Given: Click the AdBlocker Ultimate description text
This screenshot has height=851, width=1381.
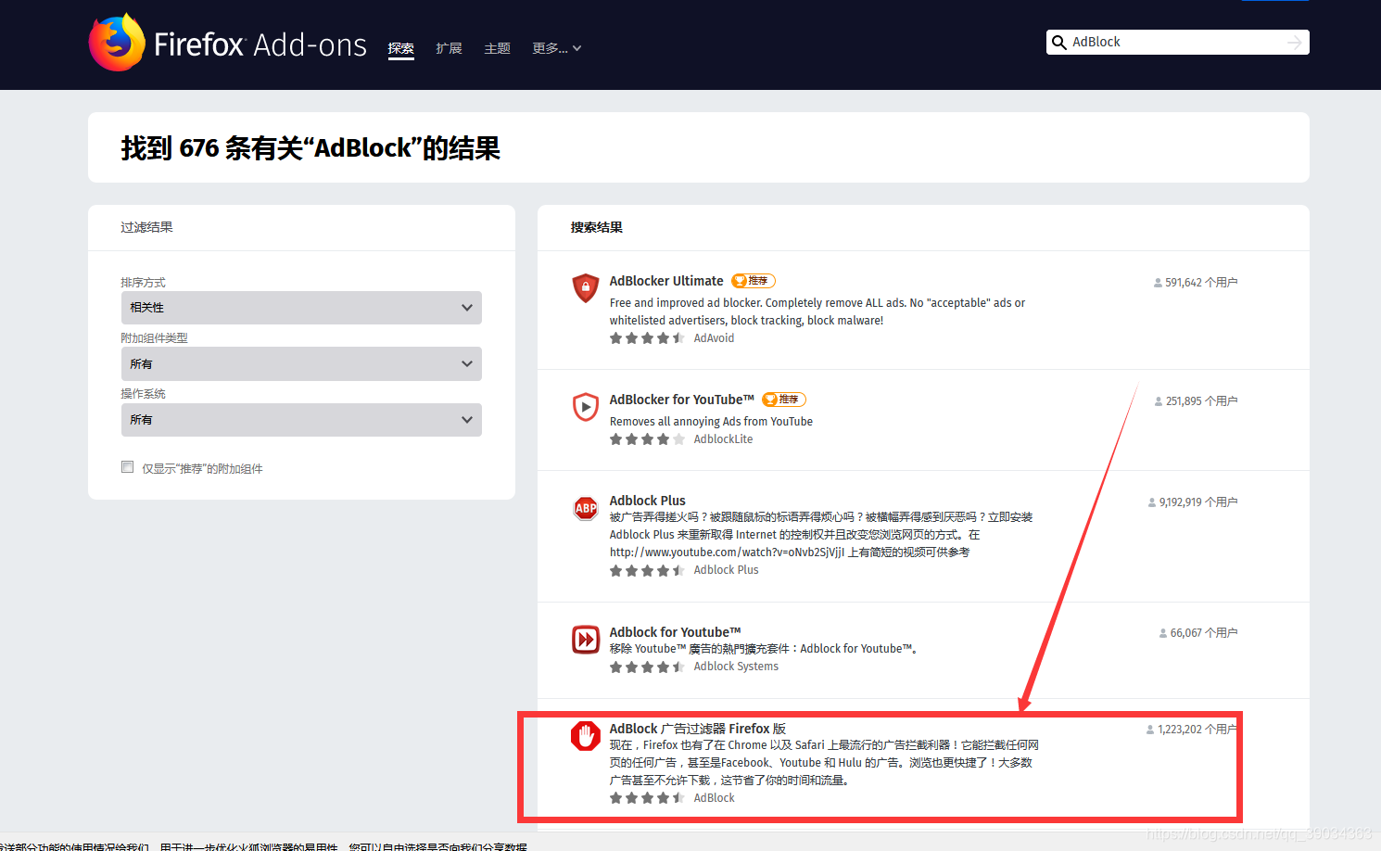Looking at the screenshot, I should click(817, 311).
